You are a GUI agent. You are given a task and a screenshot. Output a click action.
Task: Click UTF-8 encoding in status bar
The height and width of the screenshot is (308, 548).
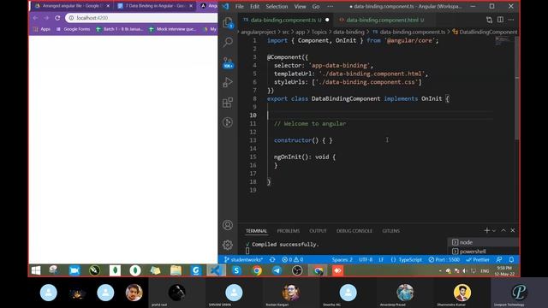pos(366,259)
